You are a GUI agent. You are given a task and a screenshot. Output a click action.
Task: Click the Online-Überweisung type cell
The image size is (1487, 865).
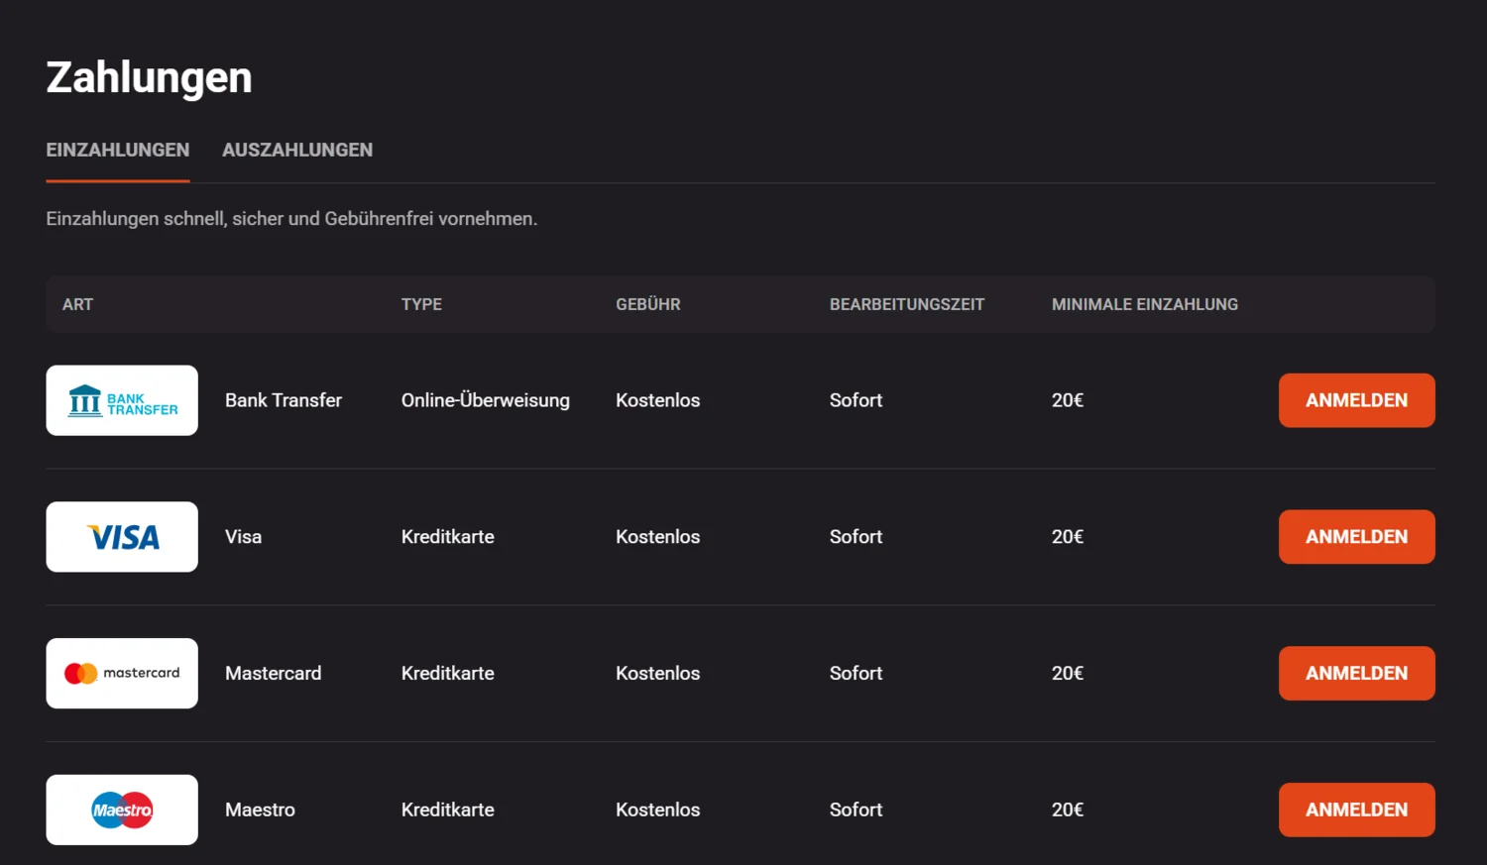point(486,400)
